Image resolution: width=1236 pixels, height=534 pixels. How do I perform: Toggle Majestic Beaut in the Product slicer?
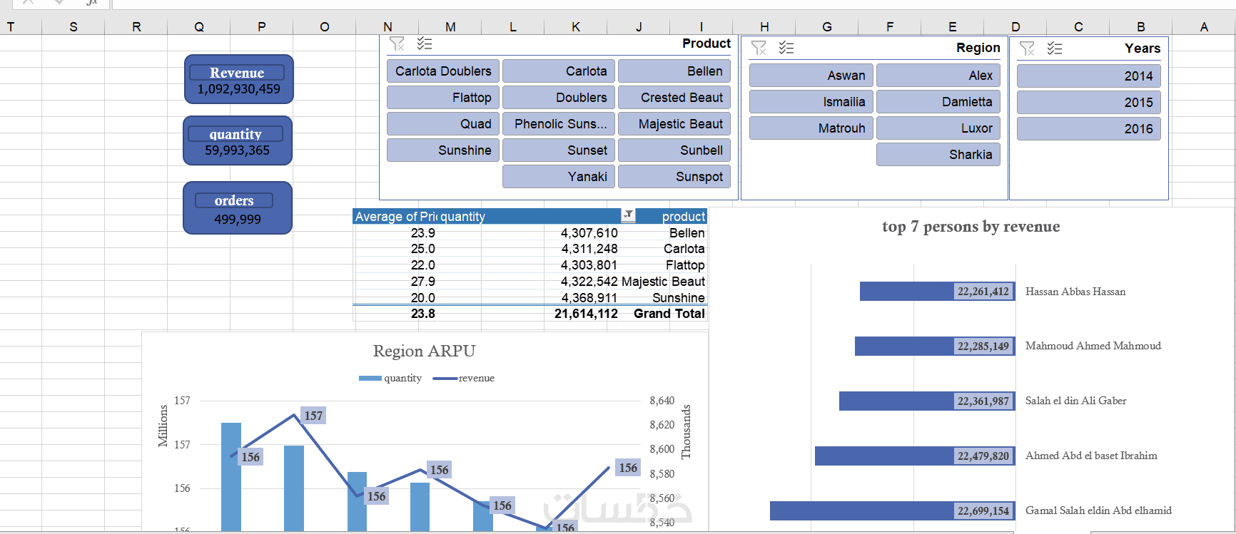pyautogui.click(x=674, y=124)
